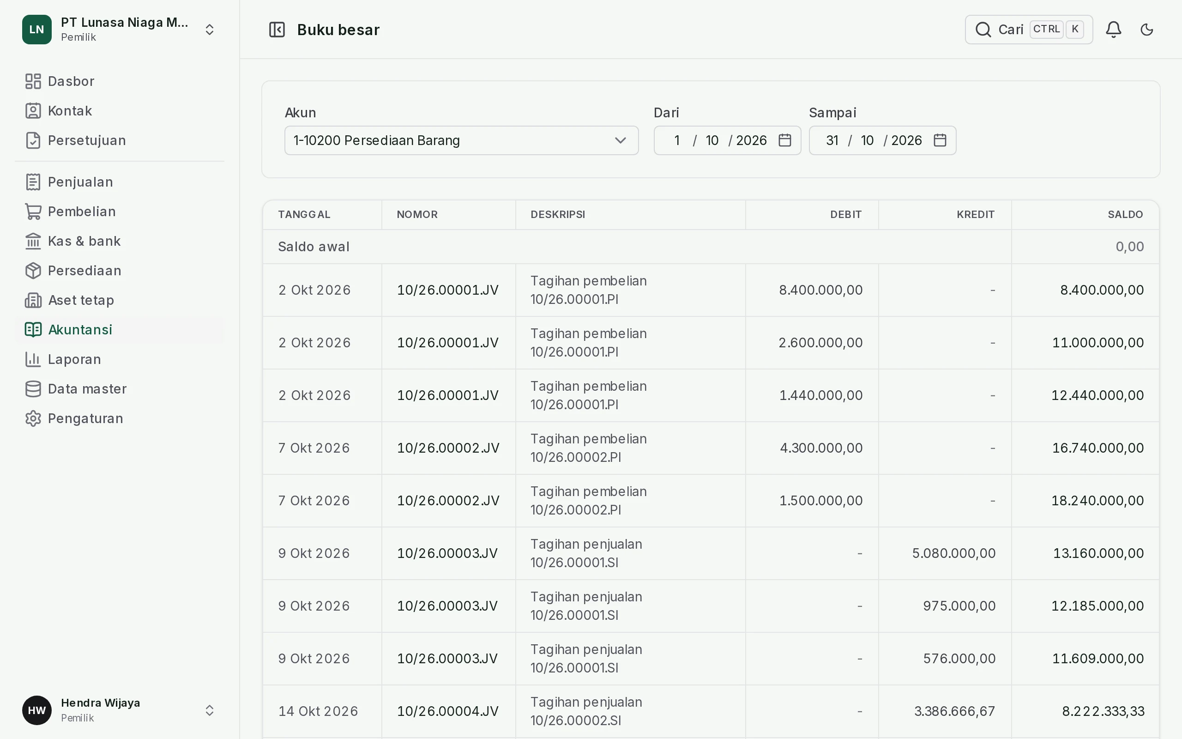Open Kontak in sidebar
The image size is (1182, 739).
pyautogui.click(x=120, y=111)
